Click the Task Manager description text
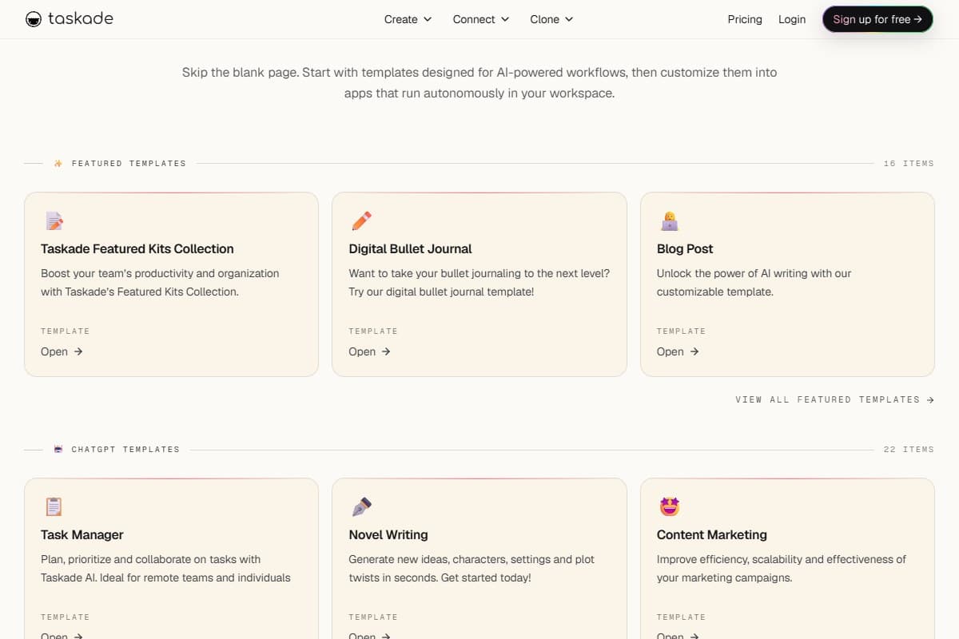 click(165, 569)
